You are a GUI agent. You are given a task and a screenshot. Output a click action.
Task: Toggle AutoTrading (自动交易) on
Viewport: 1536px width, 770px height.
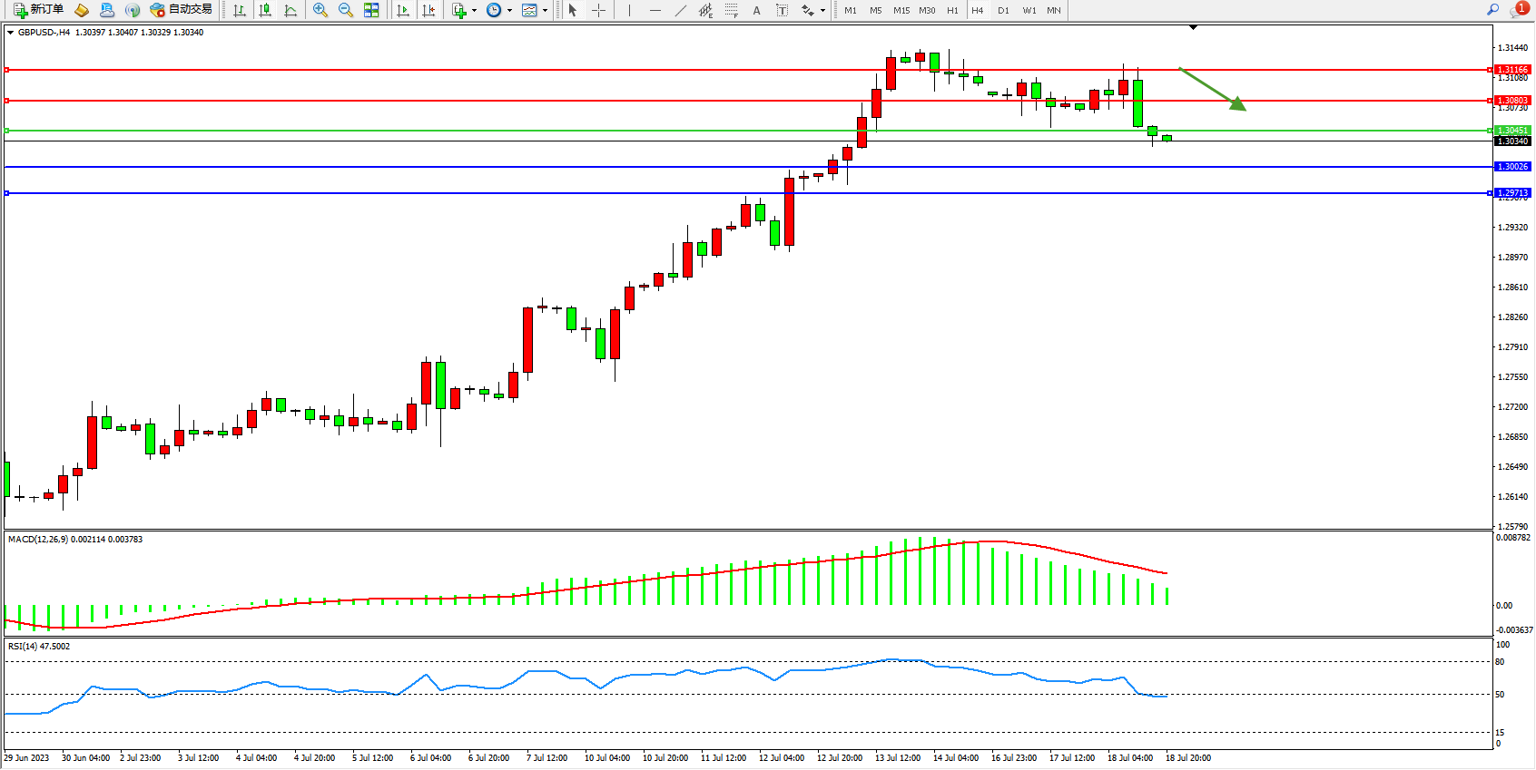coord(182,10)
